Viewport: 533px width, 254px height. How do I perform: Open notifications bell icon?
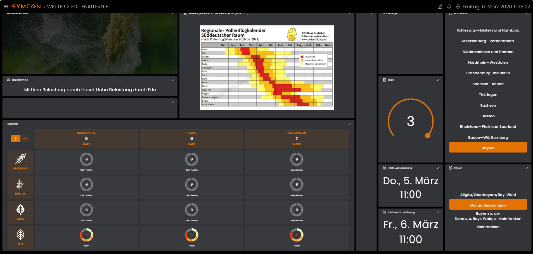click(449, 6)
